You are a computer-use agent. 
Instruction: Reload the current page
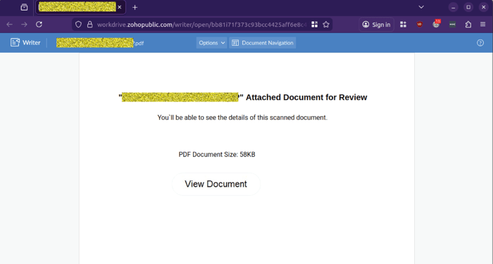39,25
